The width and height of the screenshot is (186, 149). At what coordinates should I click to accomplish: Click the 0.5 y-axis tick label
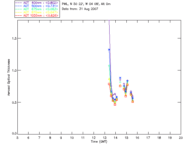[x=14, y=102]
